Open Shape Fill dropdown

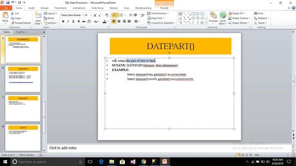(237, 13)
